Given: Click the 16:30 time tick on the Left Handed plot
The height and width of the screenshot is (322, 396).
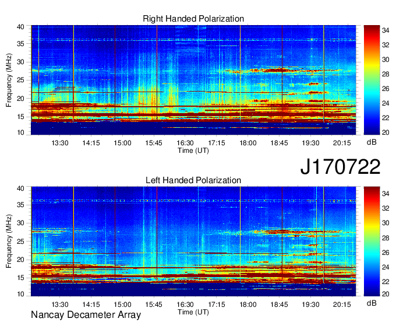Looking at the screenshot, I should tap(185, 304).
